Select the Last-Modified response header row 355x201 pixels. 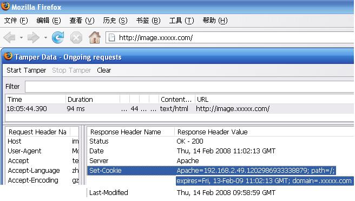(x=220, y=193)
